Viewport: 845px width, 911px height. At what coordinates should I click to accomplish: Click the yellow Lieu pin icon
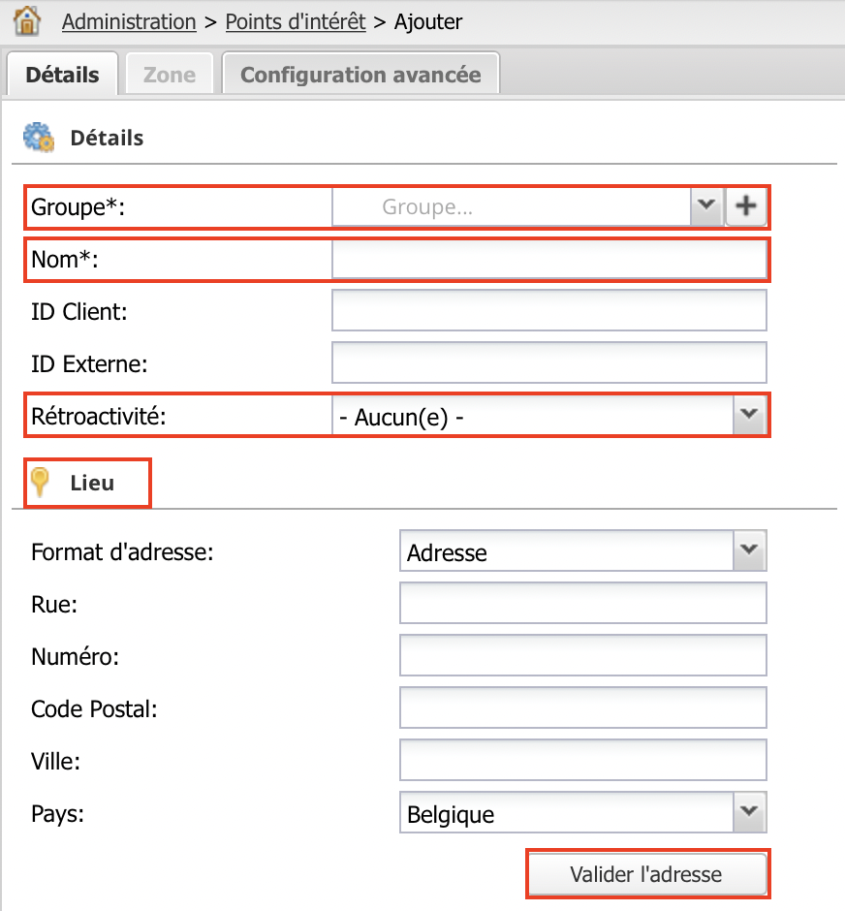[40, 483]
